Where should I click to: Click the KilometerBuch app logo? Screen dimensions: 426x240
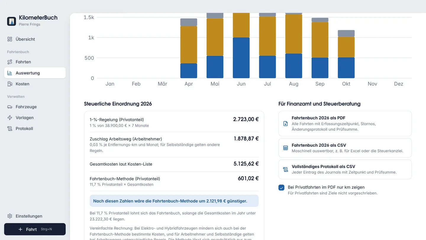[12, 21]
